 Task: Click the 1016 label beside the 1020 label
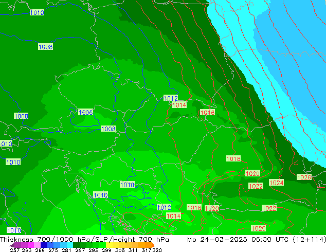194,207
